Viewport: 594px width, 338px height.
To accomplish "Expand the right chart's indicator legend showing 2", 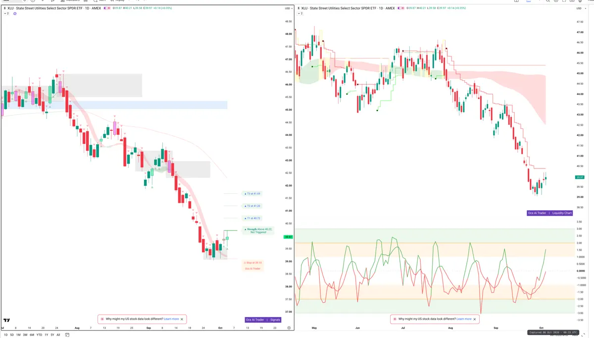I will point(300,13).
